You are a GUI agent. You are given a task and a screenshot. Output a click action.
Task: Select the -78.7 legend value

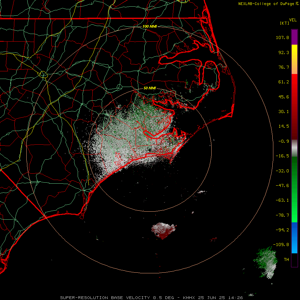coord(282,215)
